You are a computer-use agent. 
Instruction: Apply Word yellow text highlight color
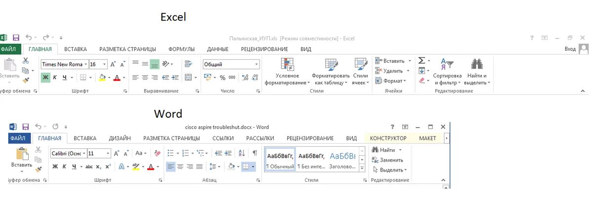(135, 166)
